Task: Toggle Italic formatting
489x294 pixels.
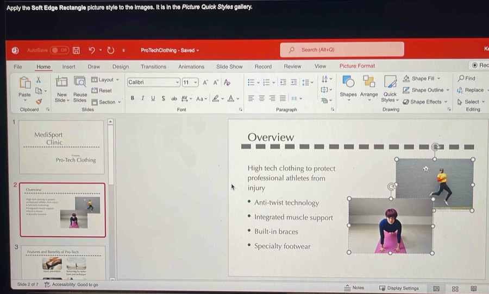Action: tap(142, 98)
